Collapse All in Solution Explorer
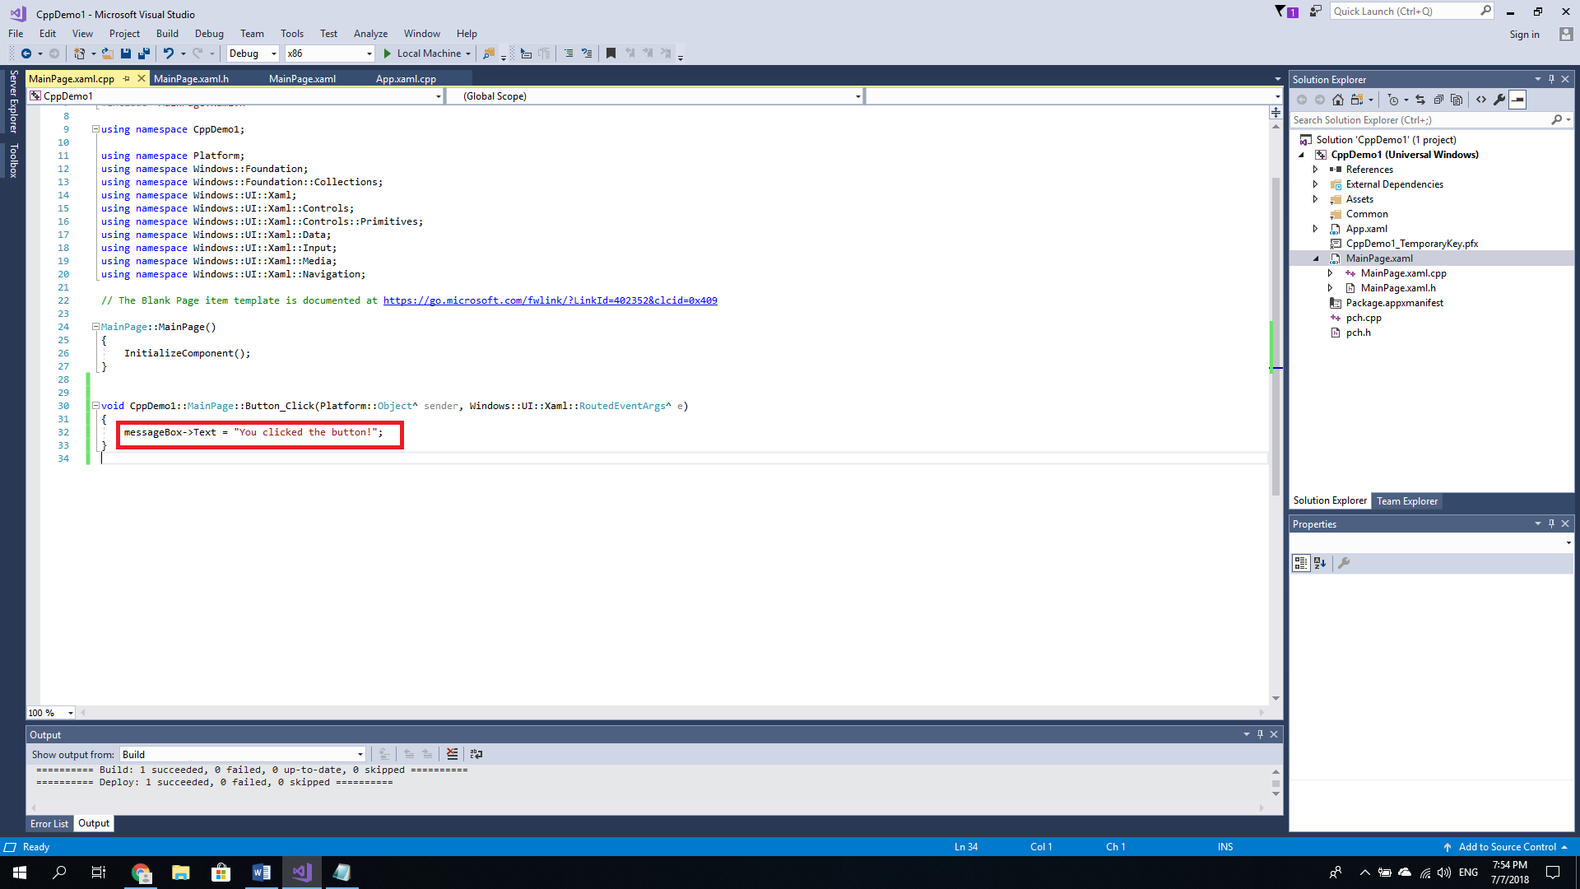Image resolution: width=1580 pixels, height=889 pixels. pos(1438,100)
